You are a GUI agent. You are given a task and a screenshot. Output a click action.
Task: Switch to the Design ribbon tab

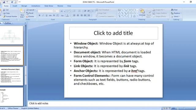[x=24, y=6]
